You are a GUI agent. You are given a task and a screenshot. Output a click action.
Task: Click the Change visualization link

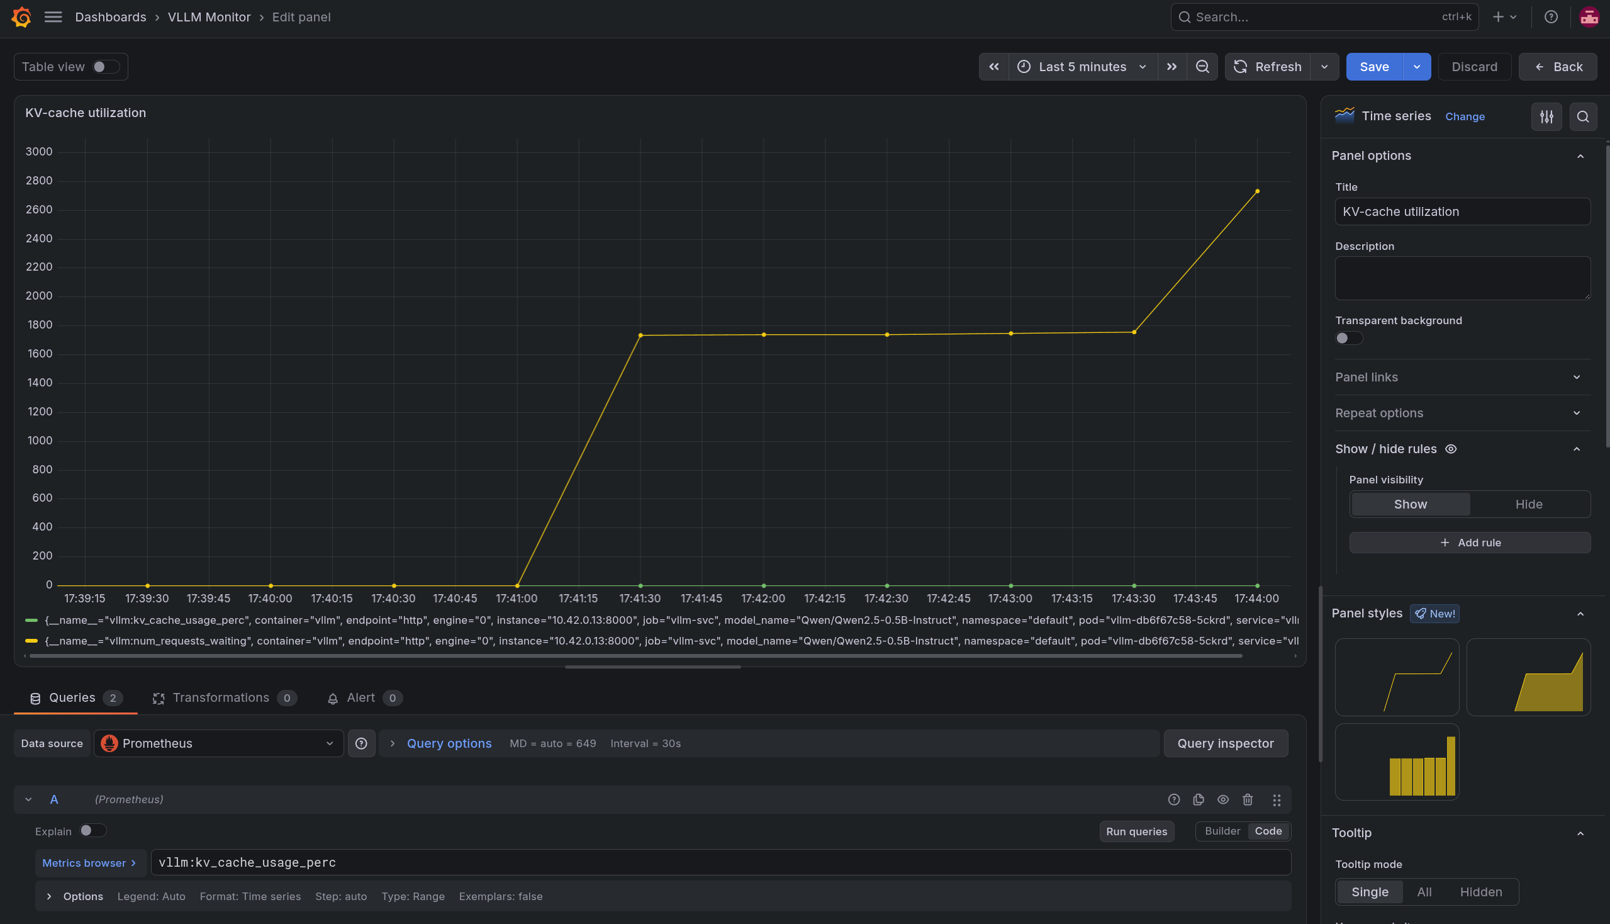1464,117
